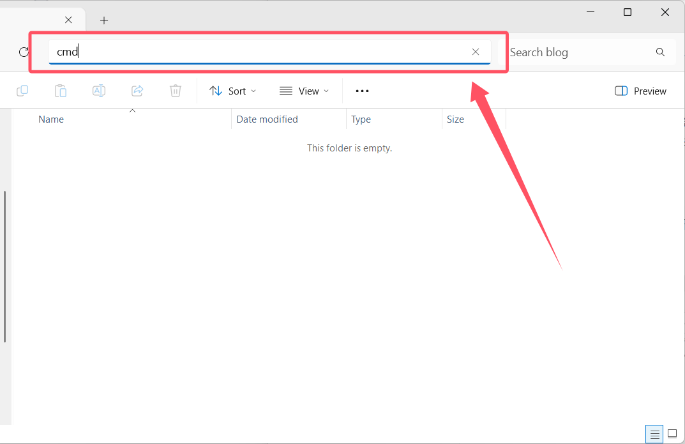Close the current File Explorer tab

[68, 20]
